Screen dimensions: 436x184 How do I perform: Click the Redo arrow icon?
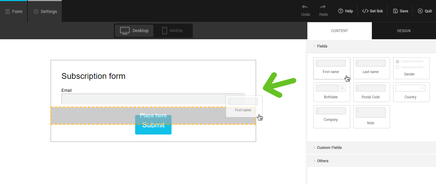tap(323, 7)
